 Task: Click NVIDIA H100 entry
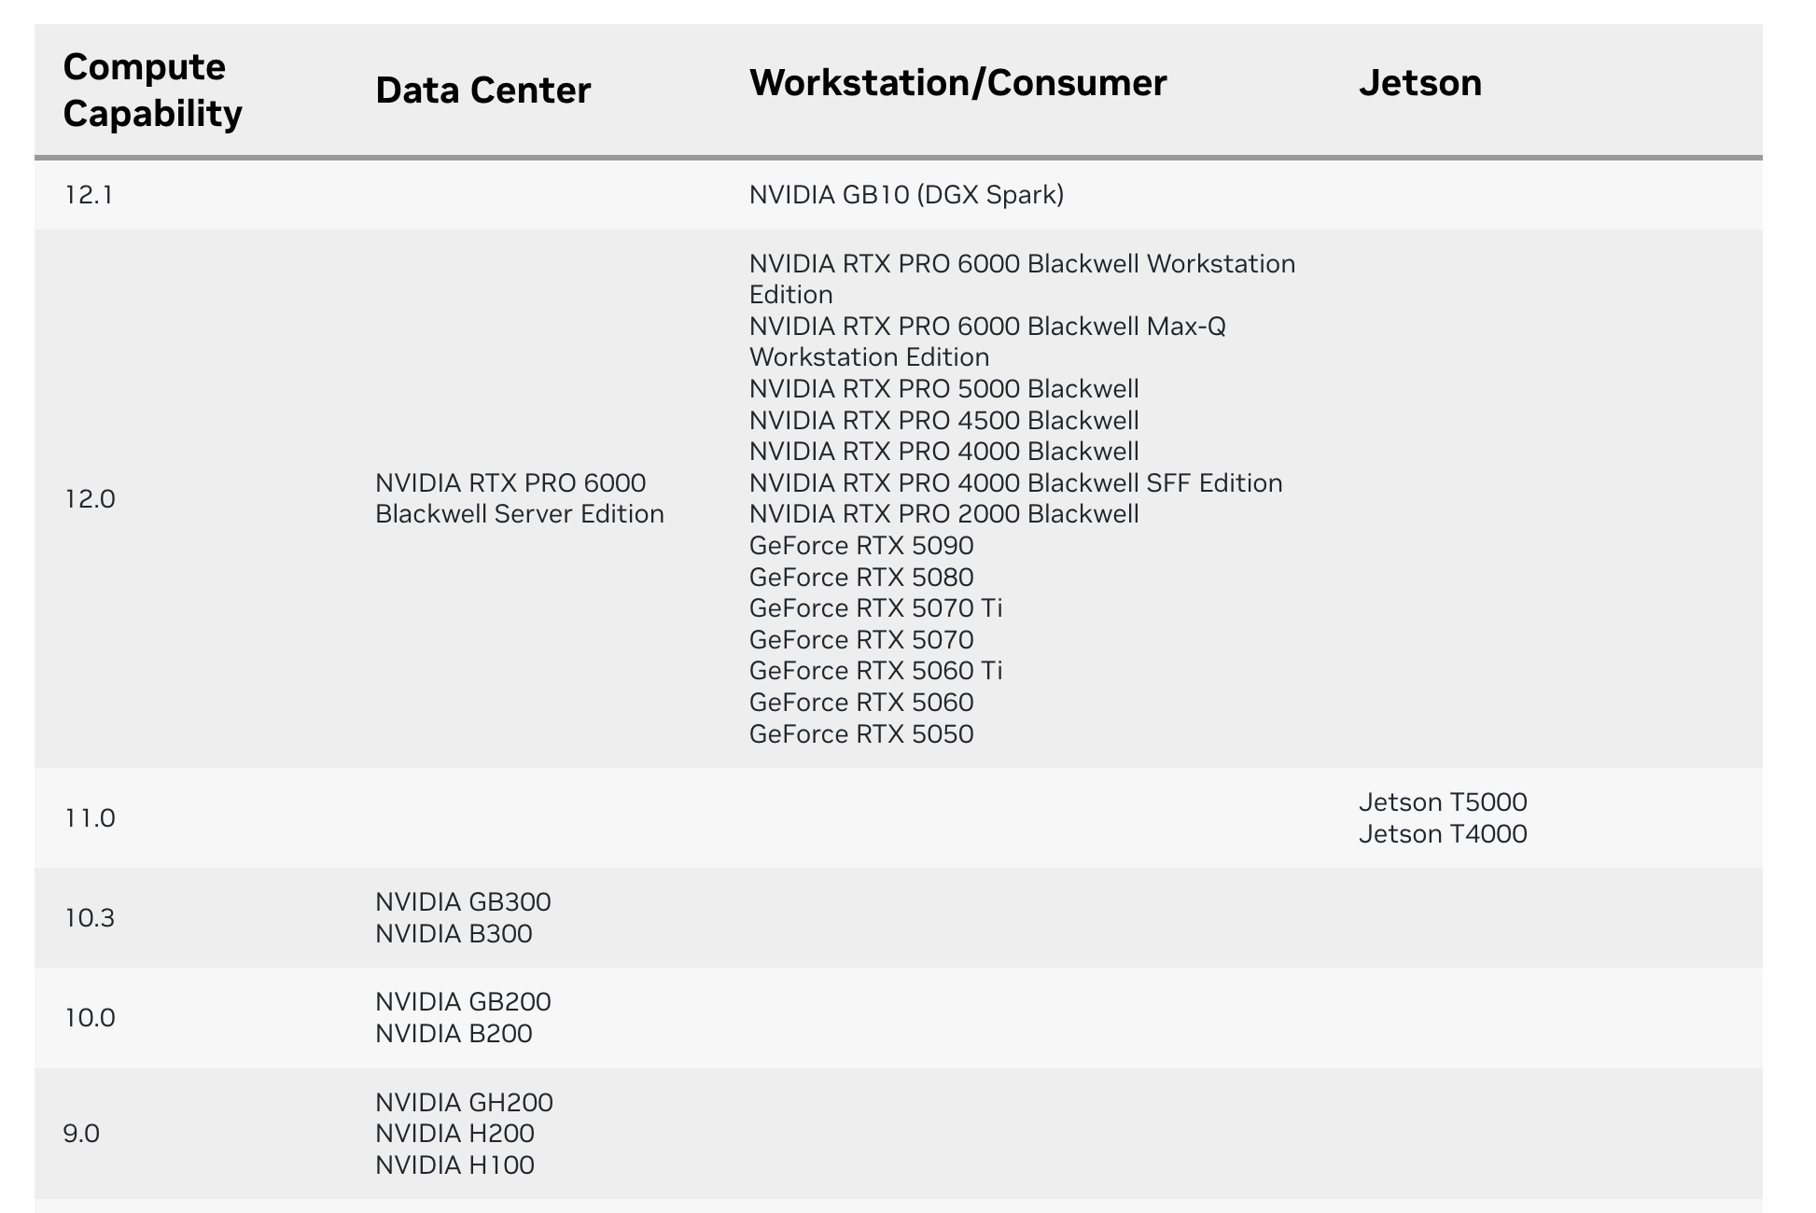(454, 1165)
